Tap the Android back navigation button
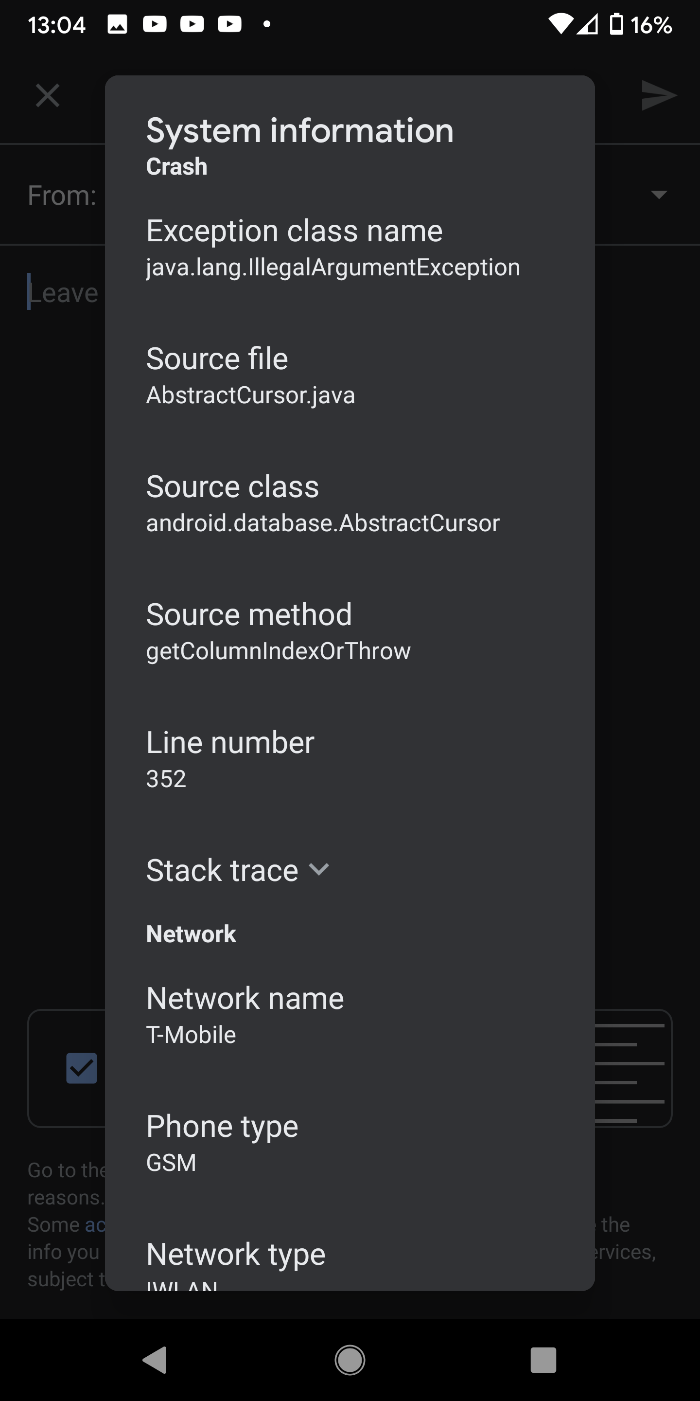The image size is (700, 1401). 155,1360
